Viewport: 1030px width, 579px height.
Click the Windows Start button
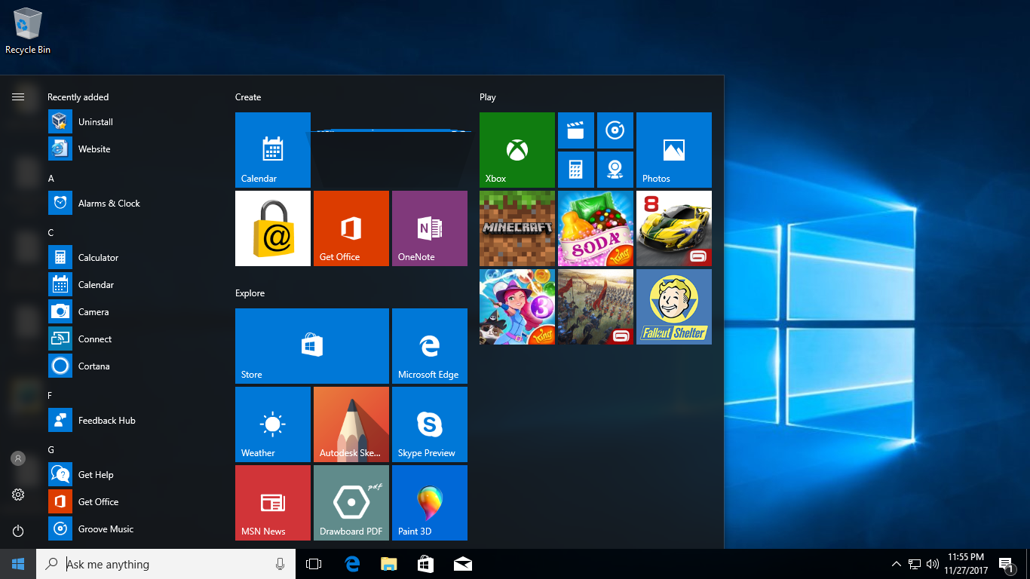tap(18, 564)
